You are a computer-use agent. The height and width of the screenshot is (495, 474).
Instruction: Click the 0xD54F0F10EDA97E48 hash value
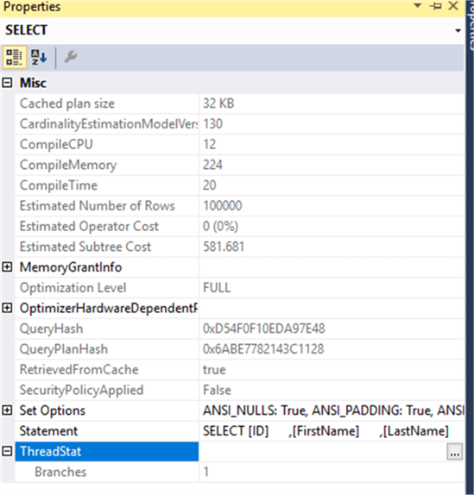coord(264,329)
